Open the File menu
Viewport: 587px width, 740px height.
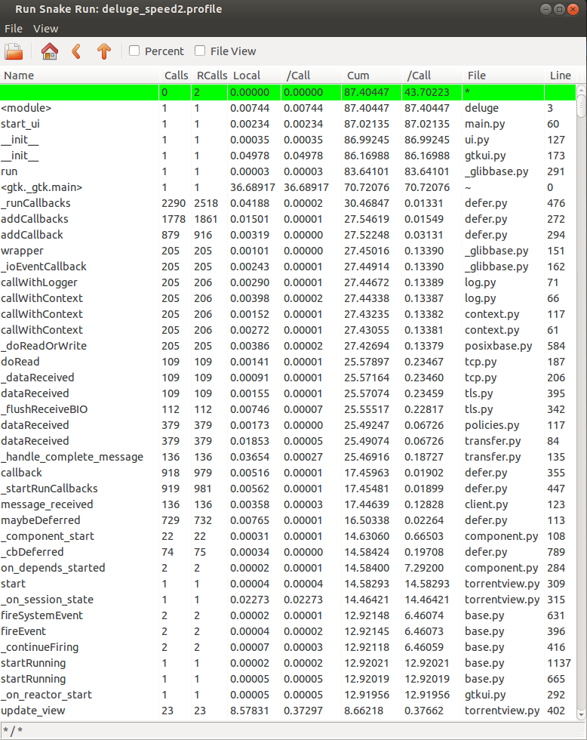point(14,29)
